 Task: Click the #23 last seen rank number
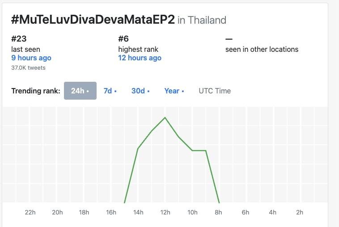(19, 39)
